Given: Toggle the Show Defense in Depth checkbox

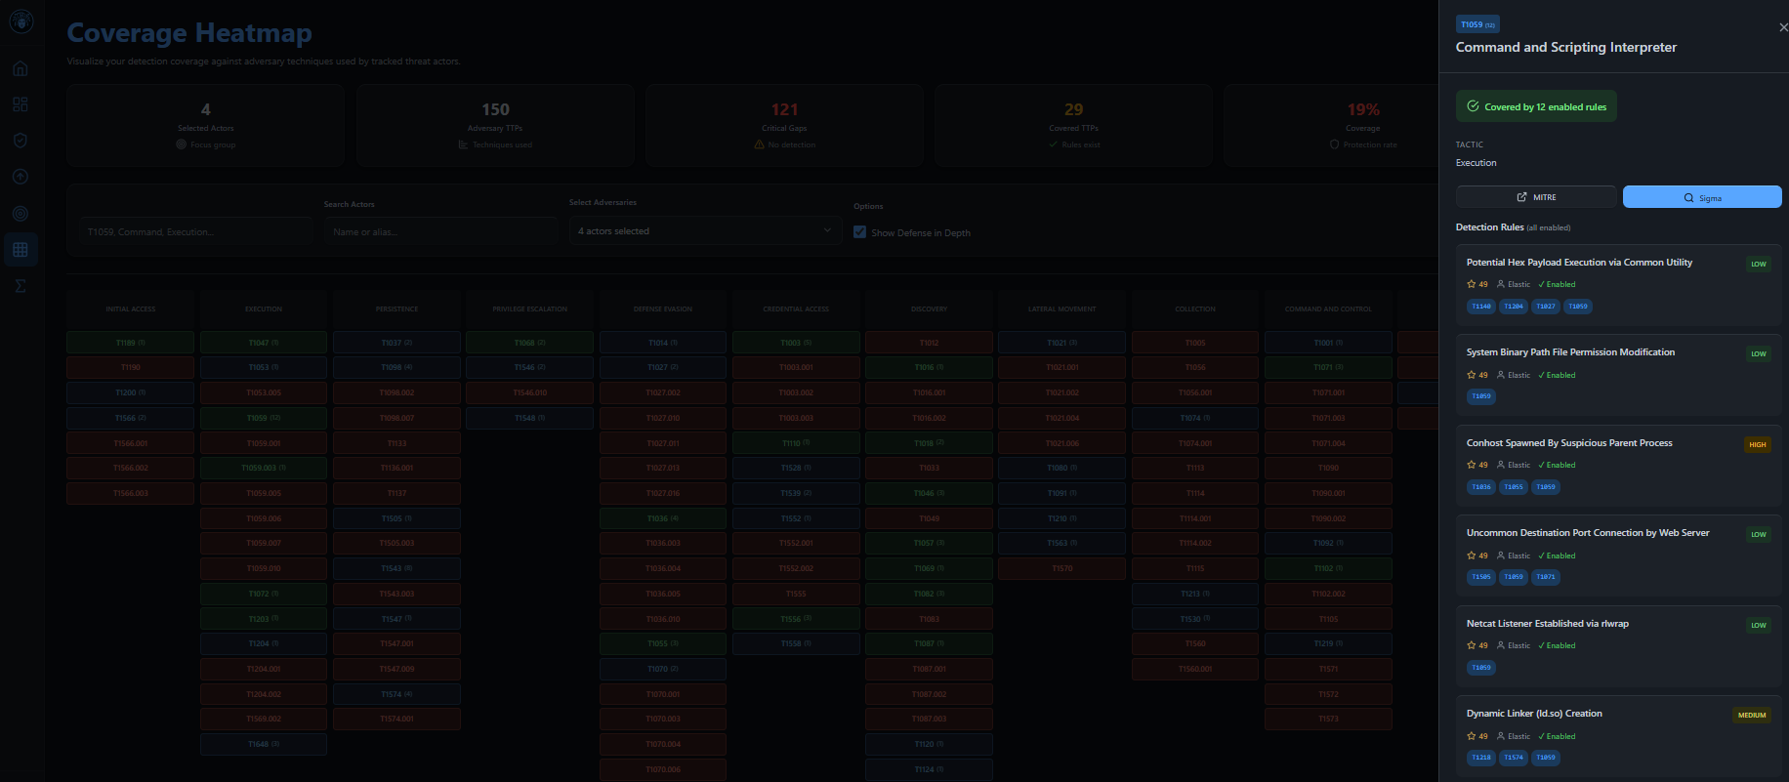Looking at the screenshot, I should click(x=859, y=232).
